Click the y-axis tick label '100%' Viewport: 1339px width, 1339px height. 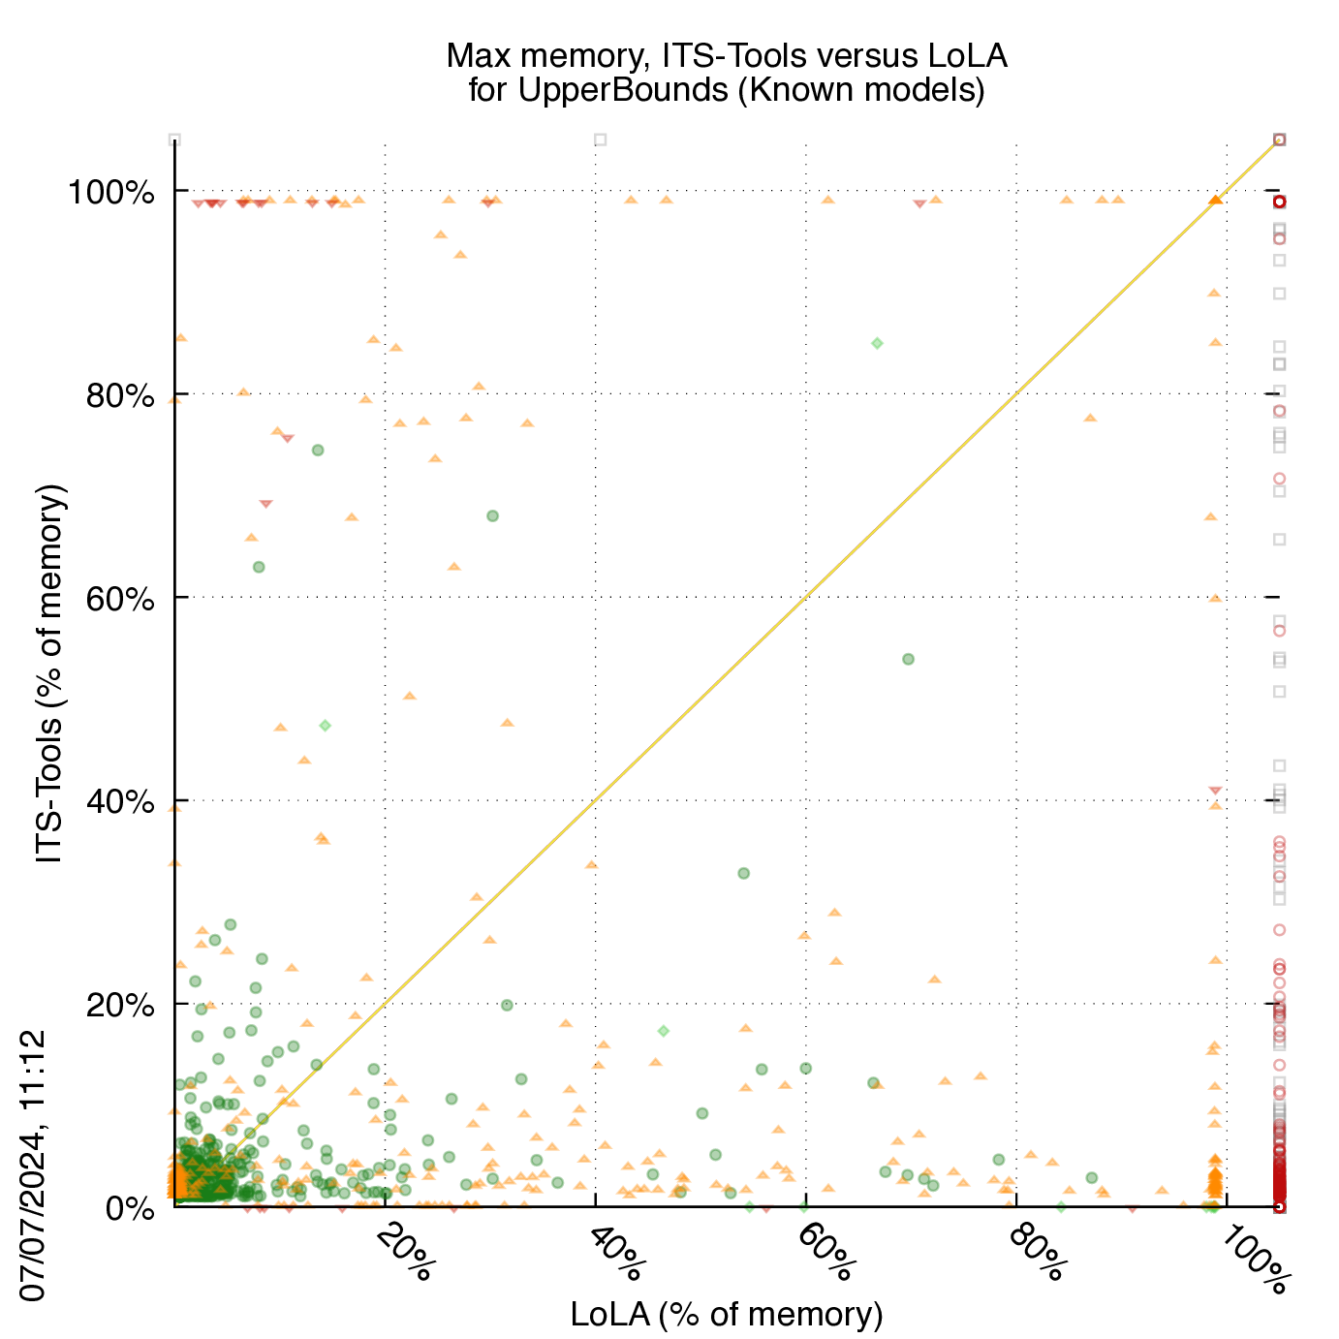pos(110,192)
